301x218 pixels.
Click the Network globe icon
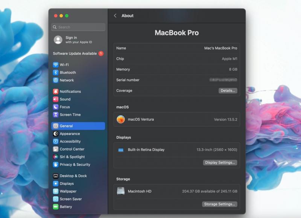(56, 80)
